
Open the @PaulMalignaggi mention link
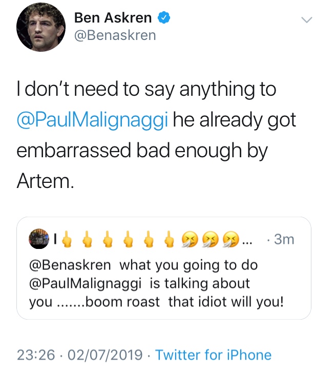pos(92,120)
